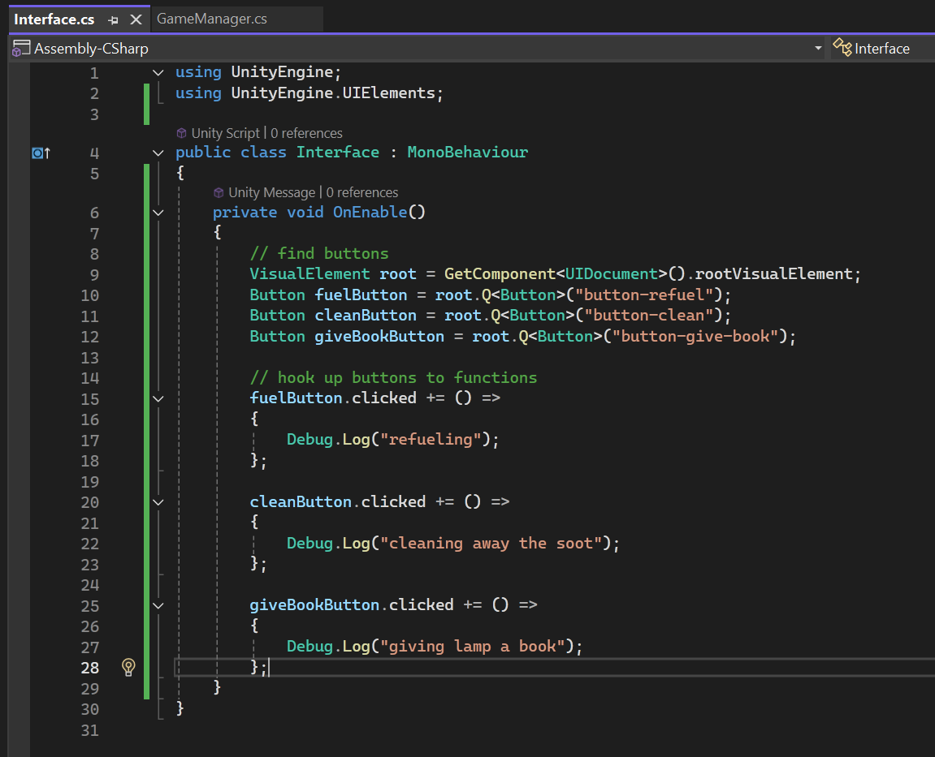Image resolution: width=935 pixels, height=757 pixels.
Task: Click the VisualElement type on line 9
Action: click(310, 274)
